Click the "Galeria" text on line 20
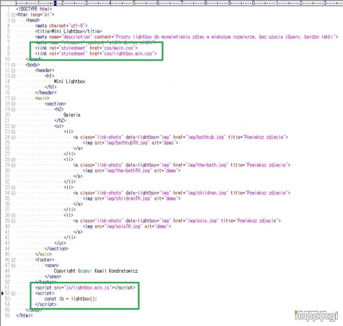 [72, 115]
